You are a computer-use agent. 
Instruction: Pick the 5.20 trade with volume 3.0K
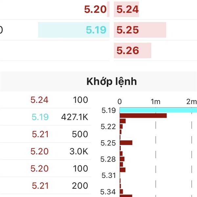click(x=59, y=151)
